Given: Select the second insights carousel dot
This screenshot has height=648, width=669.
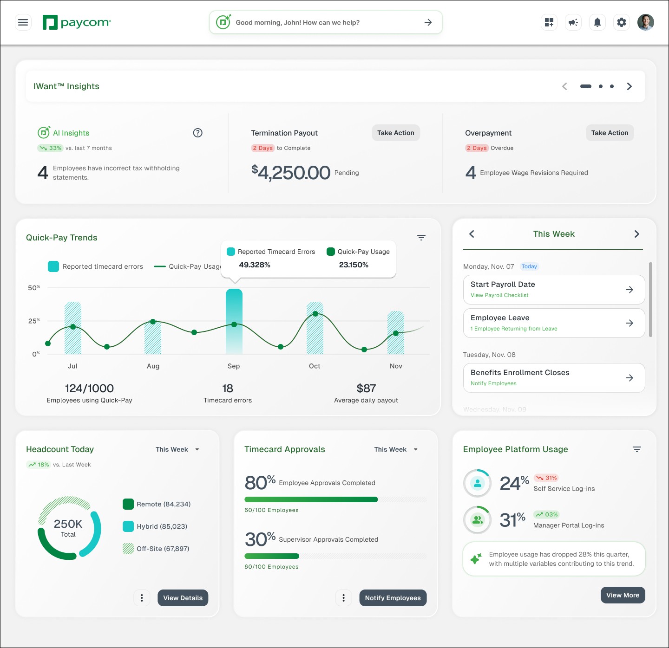Looking at the screenshot, I should pos(601,86).
